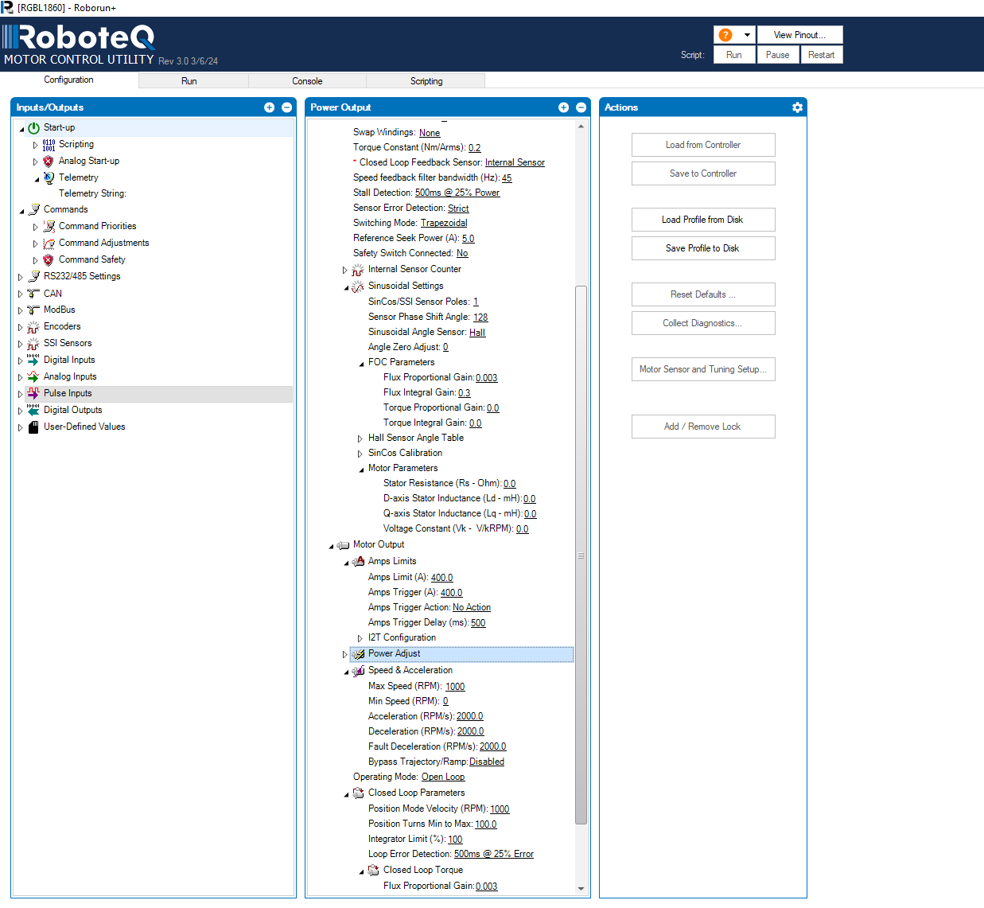Click the Command Adjustments icon
The height and width of the screenshot is (908, 984).
[49, 243]
